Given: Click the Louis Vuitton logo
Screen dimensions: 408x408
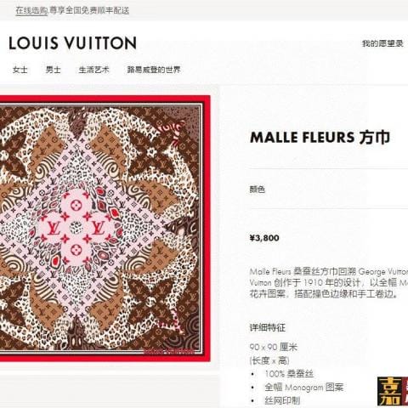Looking at the screenshot, I should (x=73, y=43).
